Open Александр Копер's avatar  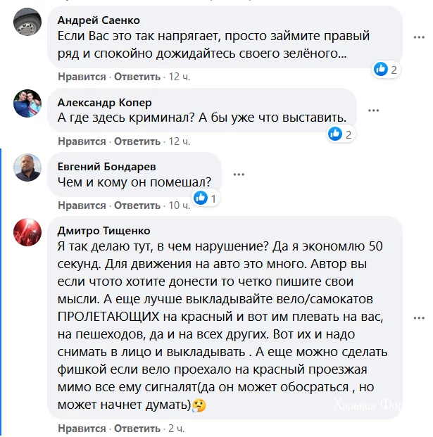pyautogui.click(x=27, y=106)
